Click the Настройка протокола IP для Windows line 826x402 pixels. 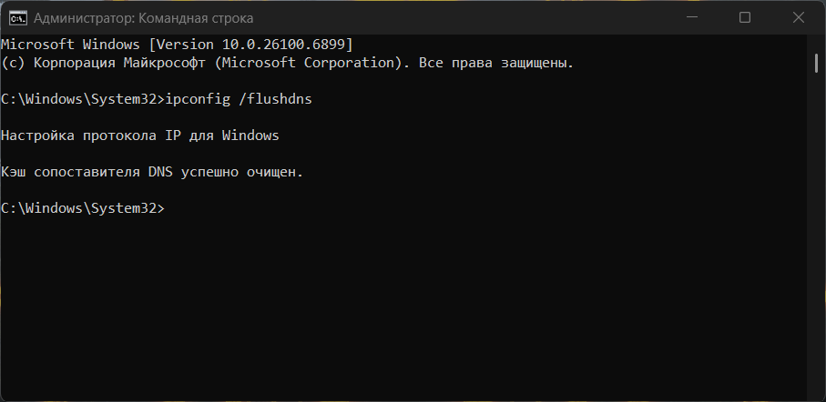(x=139, y=136)
